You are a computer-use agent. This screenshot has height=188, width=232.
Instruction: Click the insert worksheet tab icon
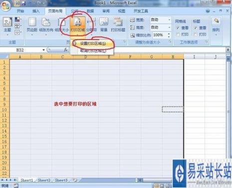coord(75,180)
